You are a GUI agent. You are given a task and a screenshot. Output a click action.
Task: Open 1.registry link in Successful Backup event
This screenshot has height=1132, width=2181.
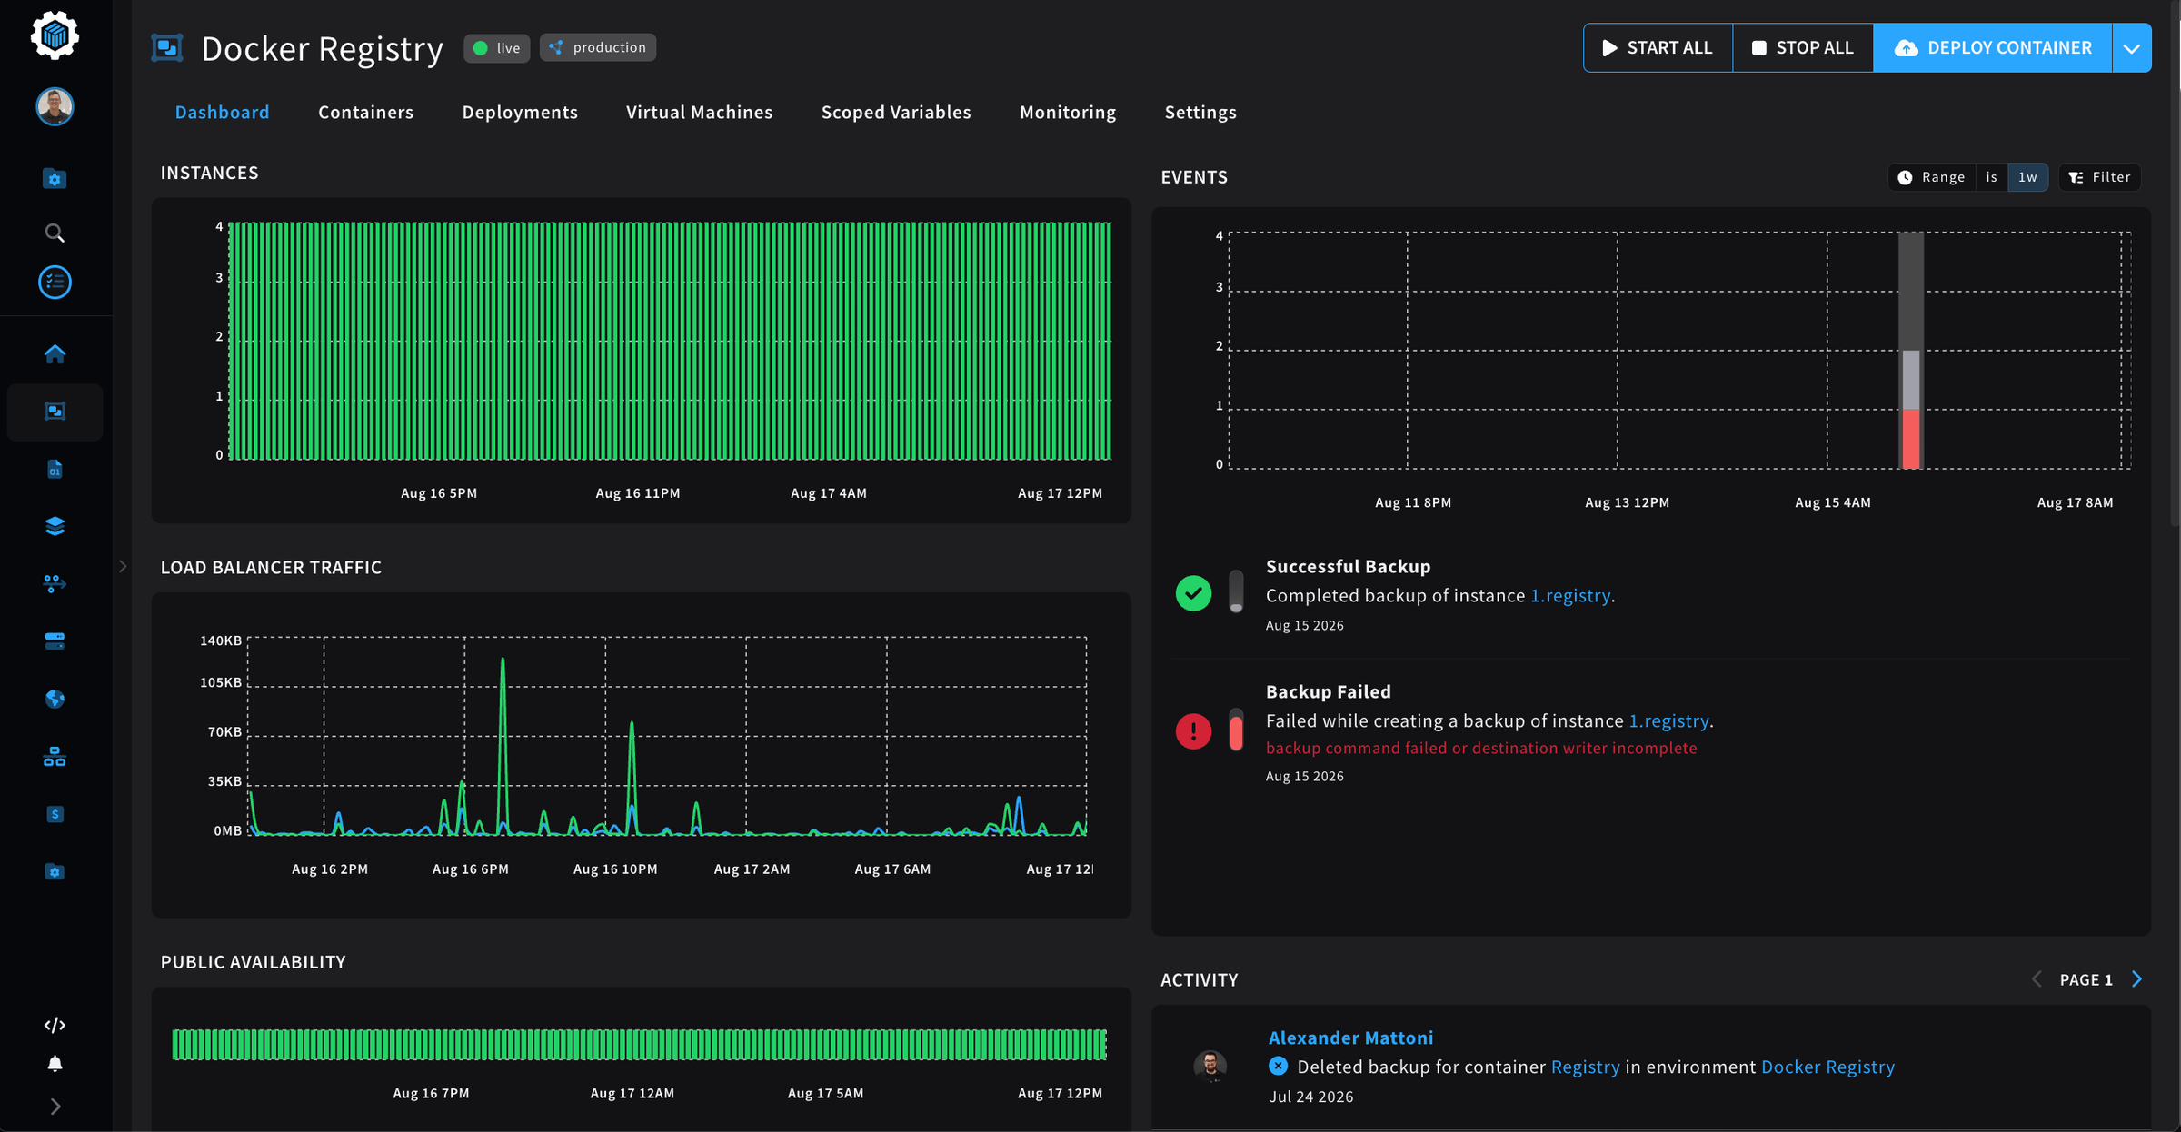click(1570, 595)
